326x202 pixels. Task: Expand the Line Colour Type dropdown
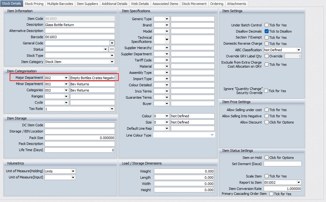[x=212, y=135]
